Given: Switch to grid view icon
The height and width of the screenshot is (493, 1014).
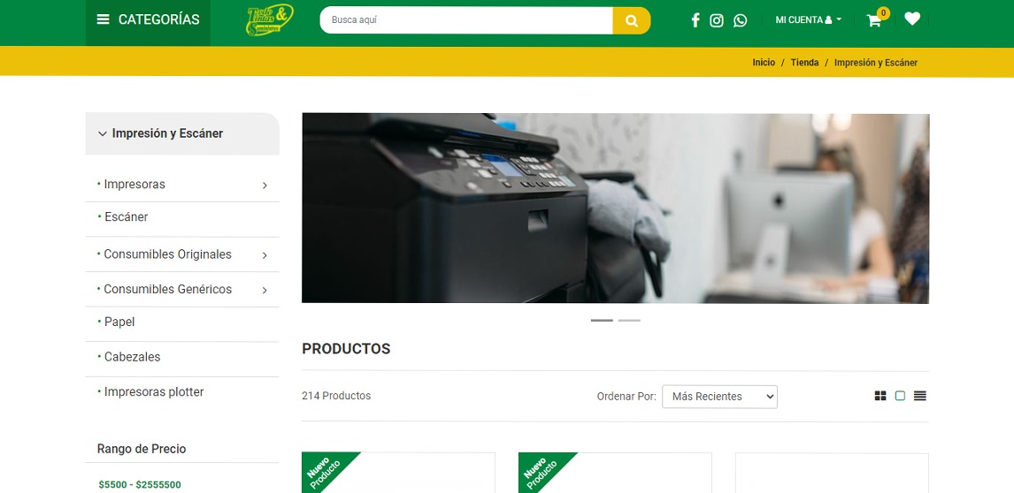Looking at the screenshot, I should pos(880,396).
